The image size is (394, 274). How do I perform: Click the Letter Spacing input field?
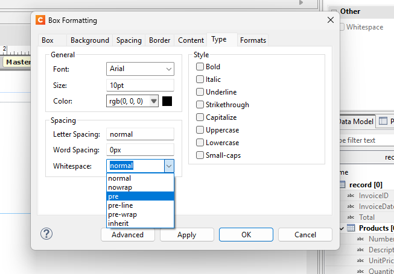click(x=140, y=134)
